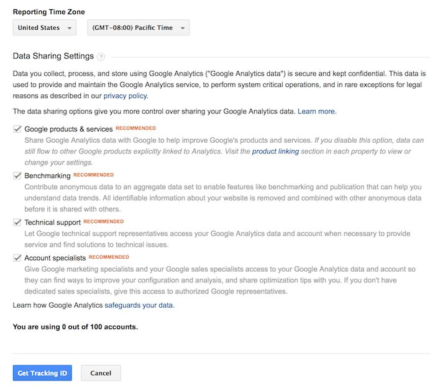This screenshot has height=386, width=435.
Task: Toggle the Benchmarking checkbox
Action: pyautogui.click(x=17, y=176)
